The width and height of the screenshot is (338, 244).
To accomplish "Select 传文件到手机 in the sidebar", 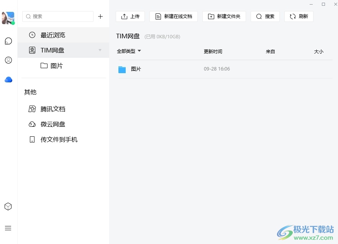I will point(59,140).
